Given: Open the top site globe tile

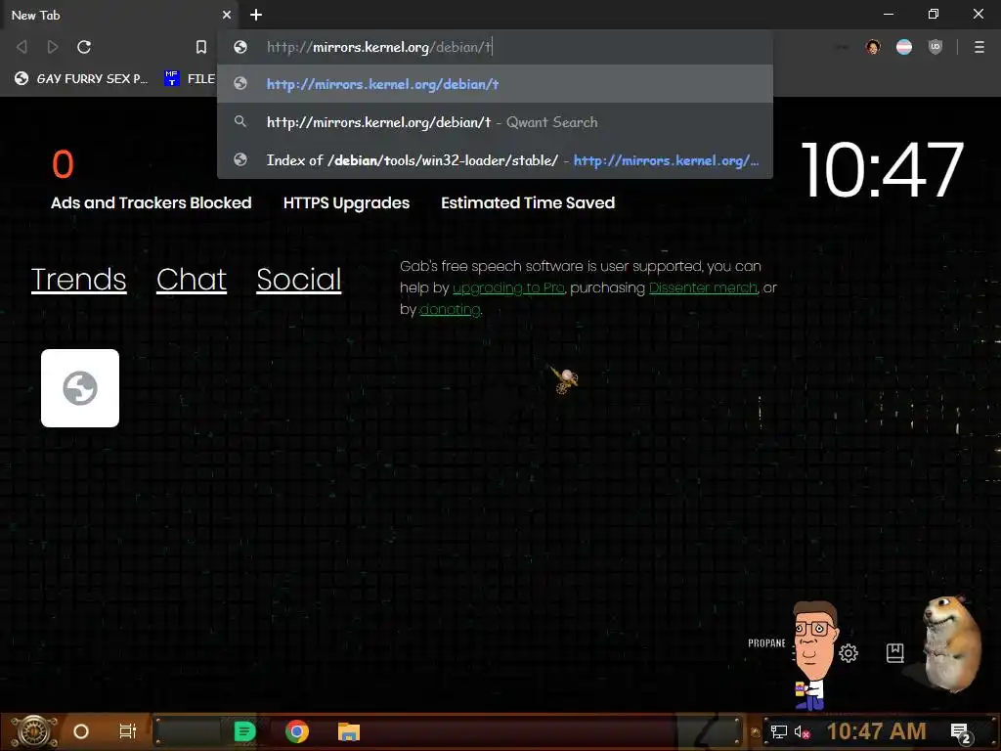Looking at the screenshot, I should 80,388.
